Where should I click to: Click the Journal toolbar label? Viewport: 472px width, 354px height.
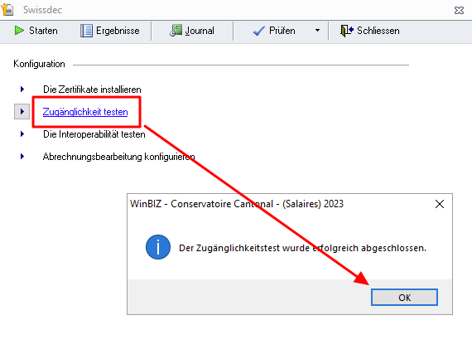tap(200, 31)
